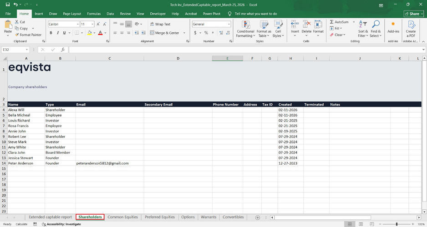Open the General number format dropdown

coord(229,24)
